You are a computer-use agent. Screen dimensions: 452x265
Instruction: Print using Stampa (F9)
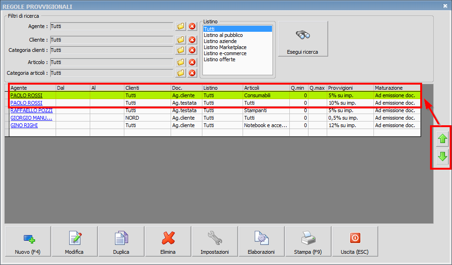308,242
